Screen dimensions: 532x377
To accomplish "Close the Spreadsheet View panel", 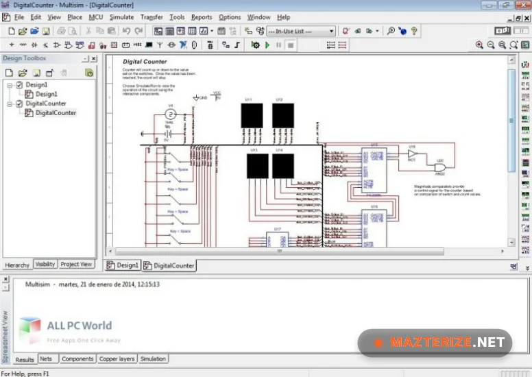I will (x=5, y=279).
